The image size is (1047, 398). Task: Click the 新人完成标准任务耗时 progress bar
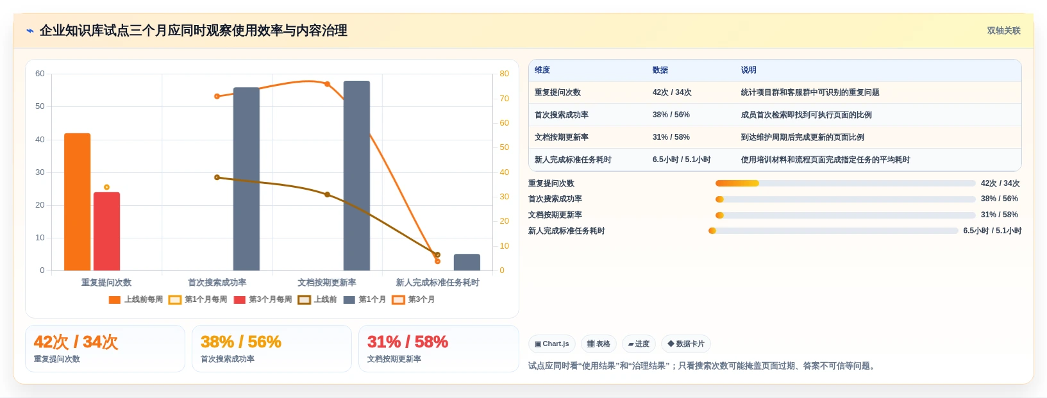coord(833,231)
